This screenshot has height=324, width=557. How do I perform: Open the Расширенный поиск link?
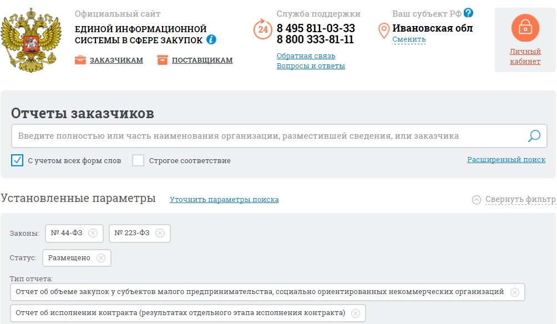tap(506, 160)
